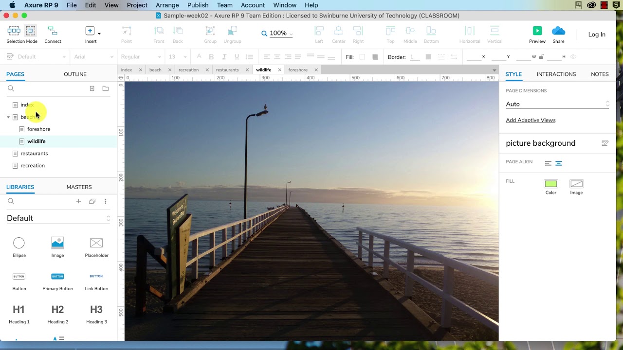The width and height of the screenshot is (623, 350).
Task: Set page align to left
Action: pos(548,163)
